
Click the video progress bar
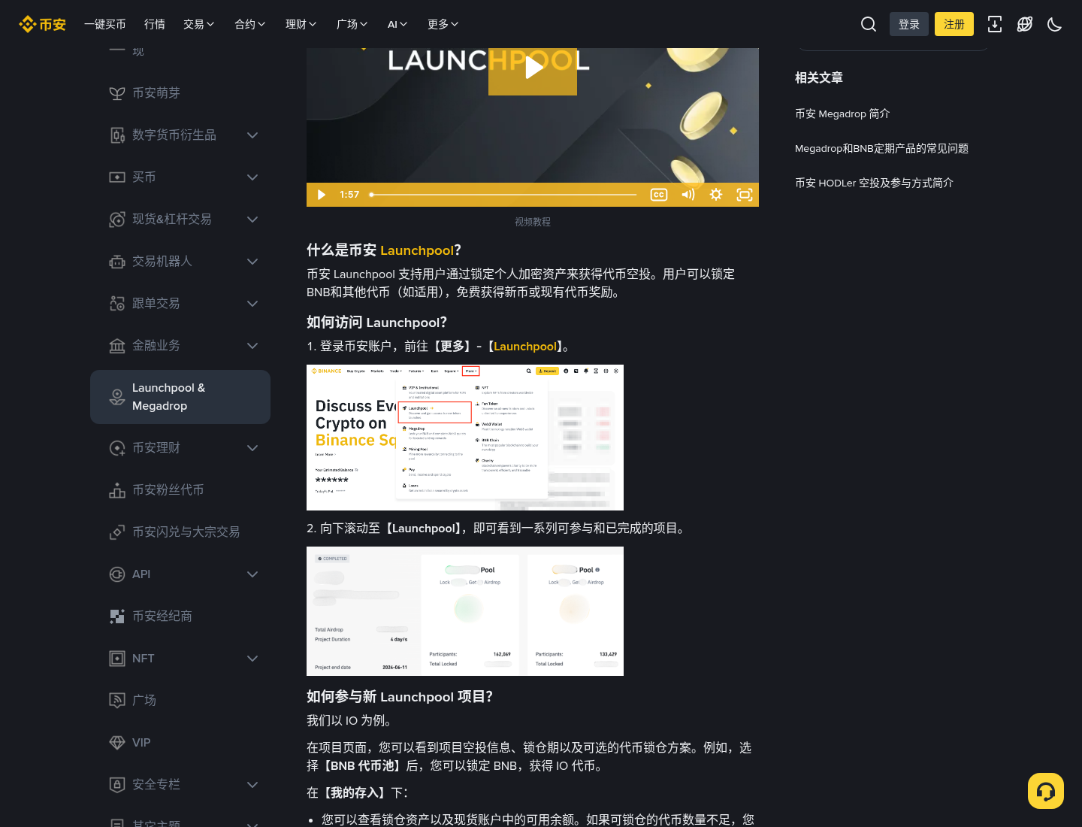(x=503, y=195)
